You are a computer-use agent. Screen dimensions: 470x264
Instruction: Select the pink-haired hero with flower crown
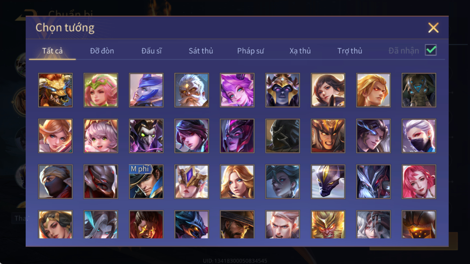pos(101,90)
